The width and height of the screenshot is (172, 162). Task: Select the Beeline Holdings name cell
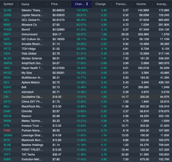[32, 145]
